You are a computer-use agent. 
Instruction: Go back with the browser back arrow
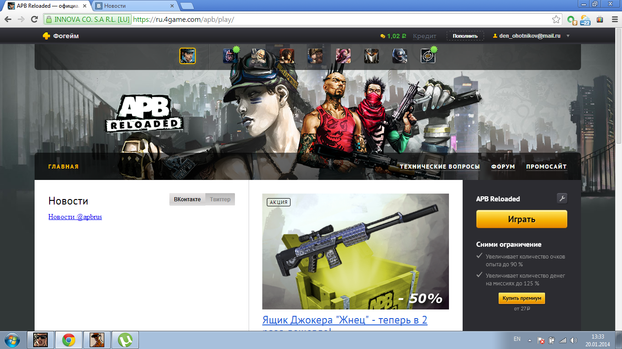click(x=8, y=20)
